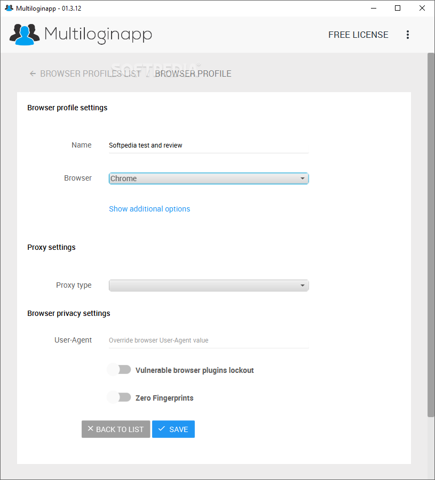
Task: Save the browser profile
Action: tap(173, 429)
